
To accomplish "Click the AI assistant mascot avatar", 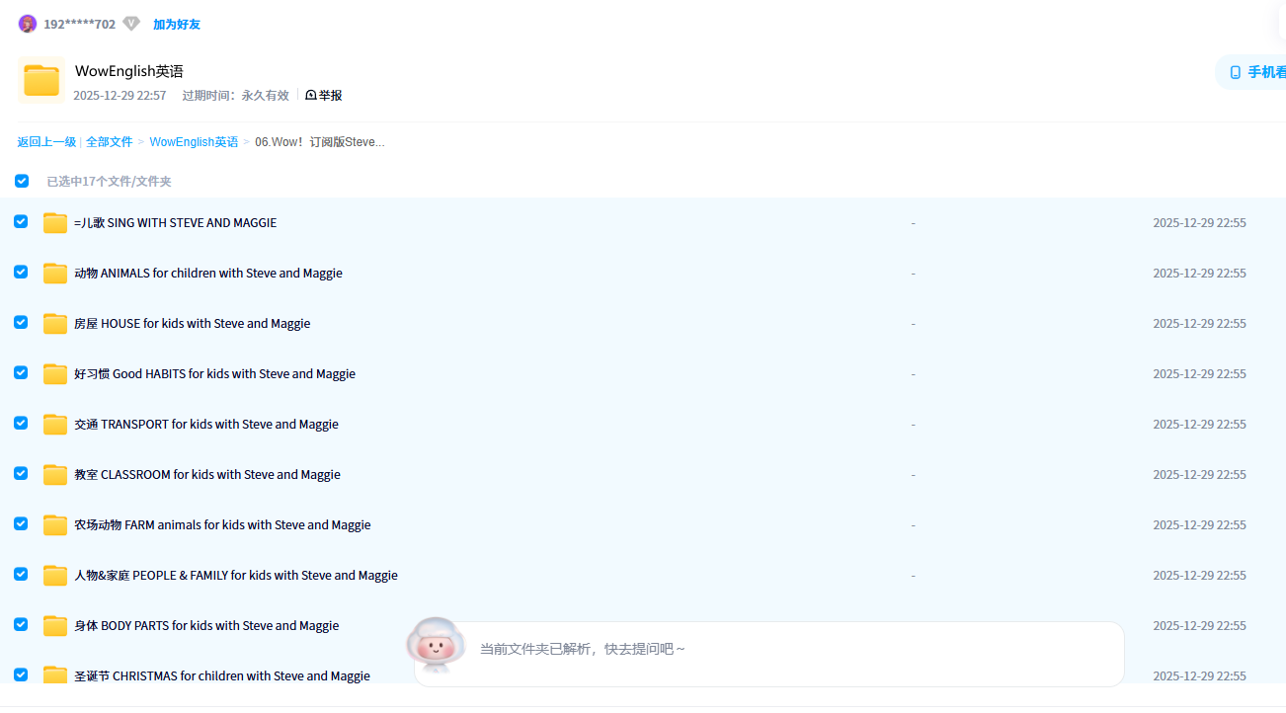I will 436,645.
